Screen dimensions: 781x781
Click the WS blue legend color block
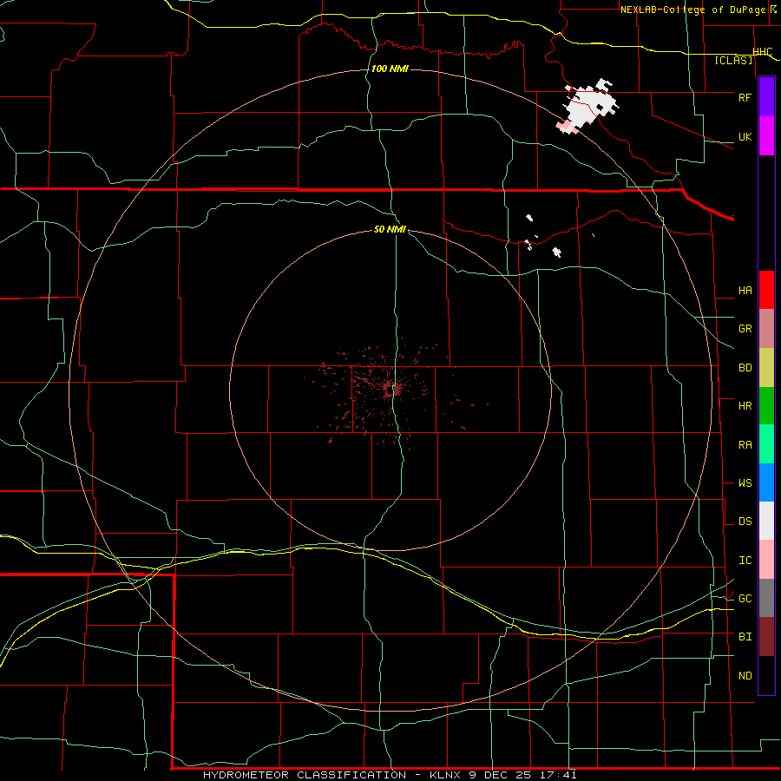[766, 482]
